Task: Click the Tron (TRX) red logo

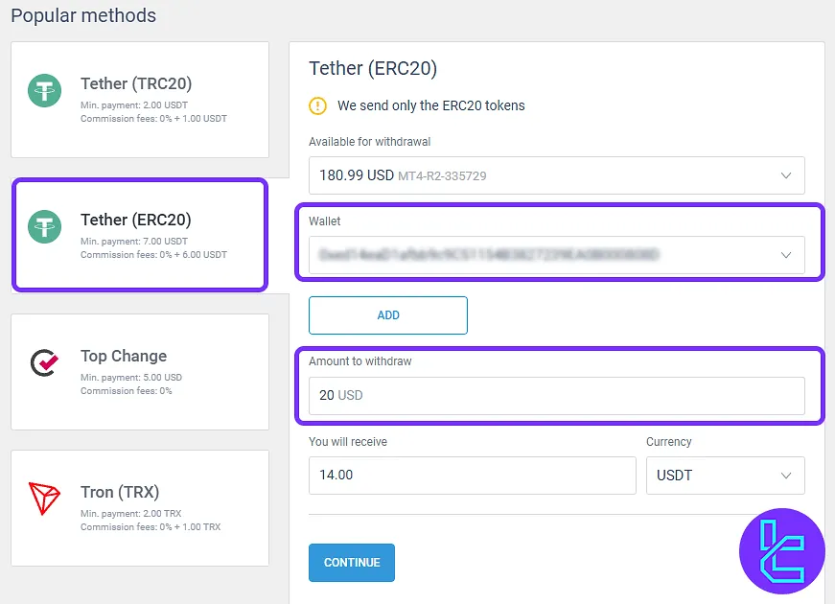Action: [x=44, y=498]
